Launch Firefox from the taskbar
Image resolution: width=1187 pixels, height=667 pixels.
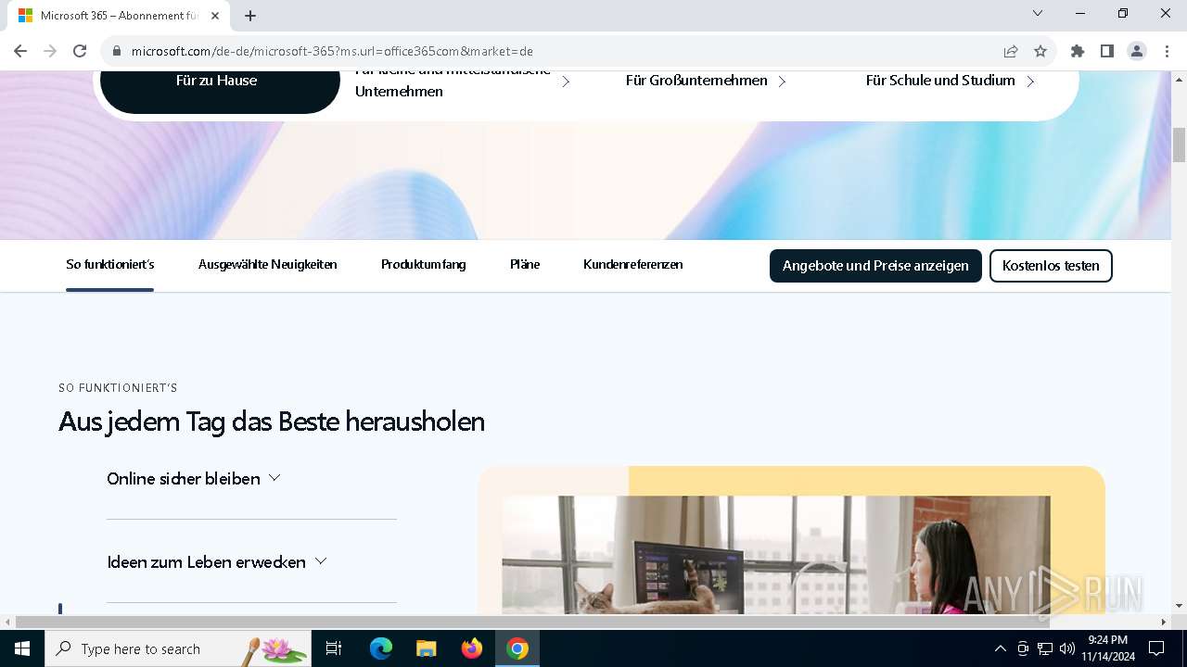point(472,648)
